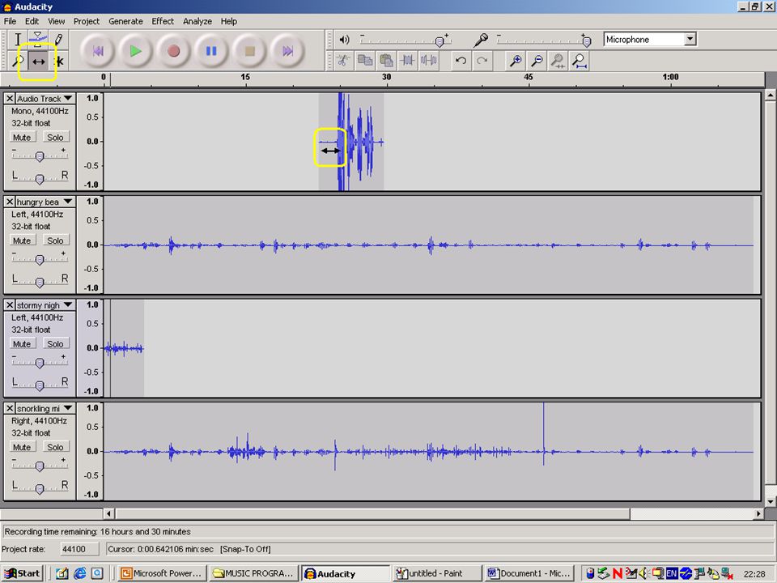Click Skip to Start button
Viewport: 777px width, 583px height.
click(98, 50)
